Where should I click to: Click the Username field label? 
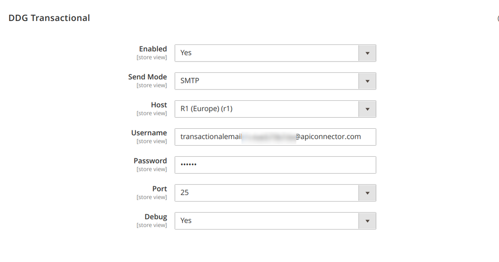pyautogui.click(x=149, y=133)
